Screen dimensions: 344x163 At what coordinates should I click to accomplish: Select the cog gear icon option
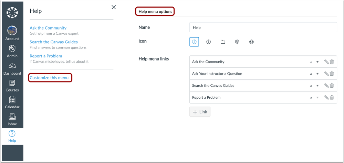point(237,42)
